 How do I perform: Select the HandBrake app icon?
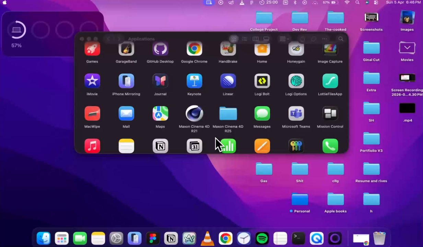228,49
